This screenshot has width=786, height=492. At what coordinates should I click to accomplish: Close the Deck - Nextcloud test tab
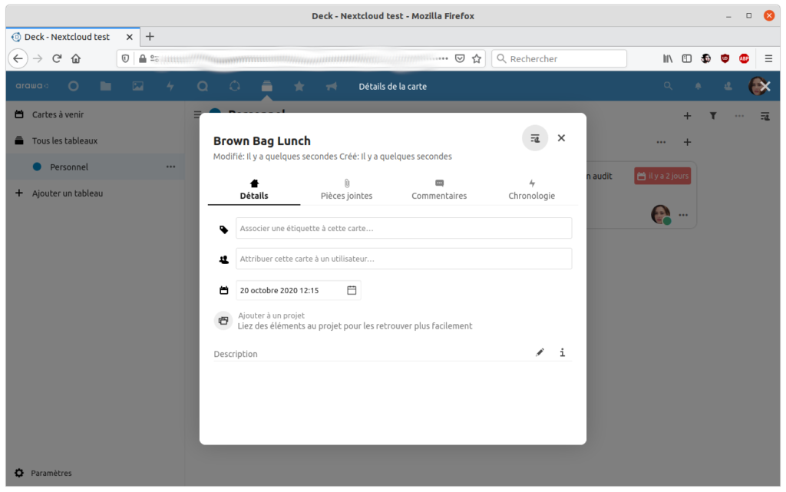(129, 37)
